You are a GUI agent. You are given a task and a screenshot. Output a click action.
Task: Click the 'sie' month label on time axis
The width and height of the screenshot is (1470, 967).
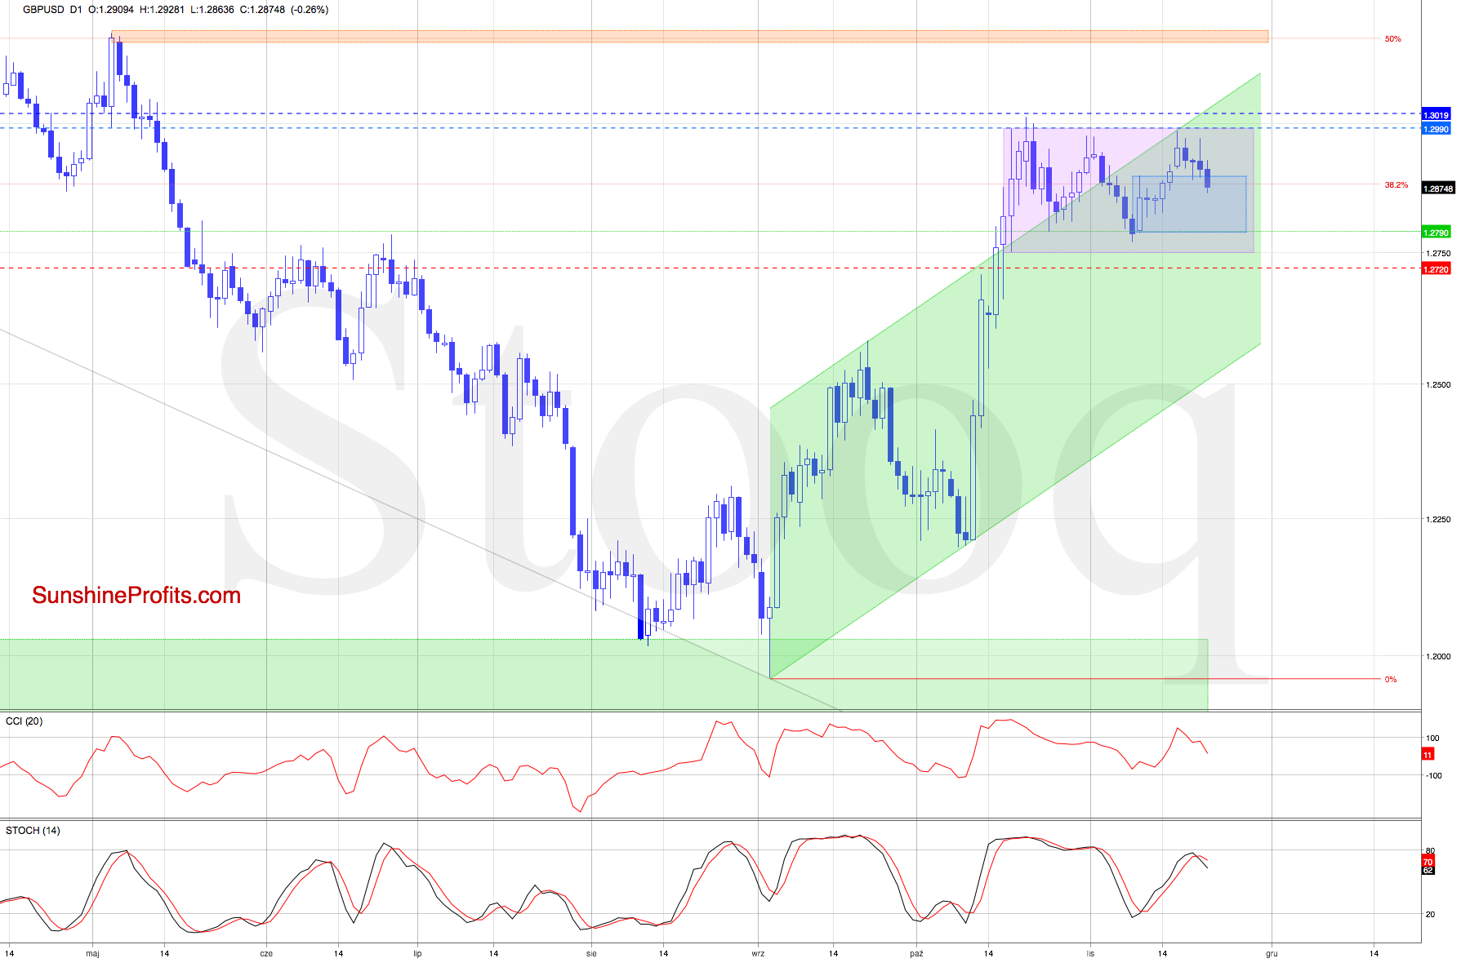pyautogui.click(x=591, y=954)
